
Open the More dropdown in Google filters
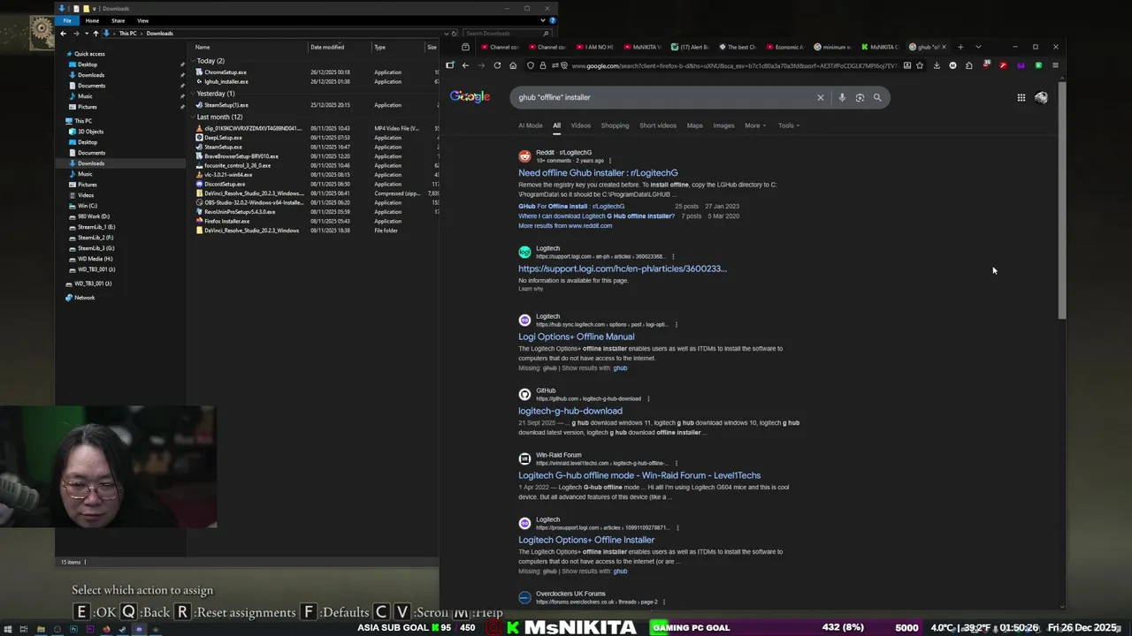coord(755,125)
